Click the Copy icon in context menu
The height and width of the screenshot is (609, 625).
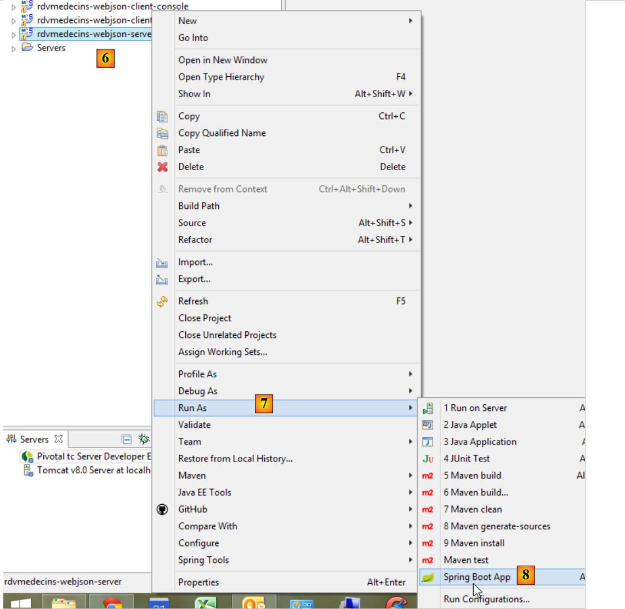click(x=162, y=116)
